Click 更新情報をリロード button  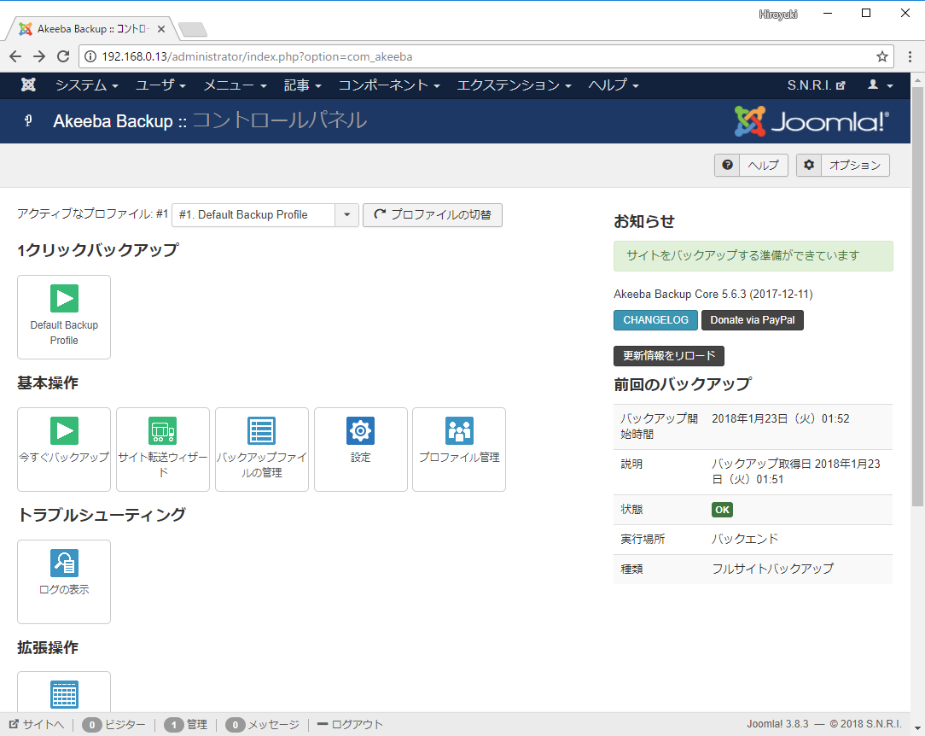pyautogui.click(x=669, y=356)
